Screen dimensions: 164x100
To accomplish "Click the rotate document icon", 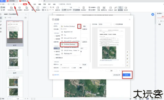I will coord(58,9).
